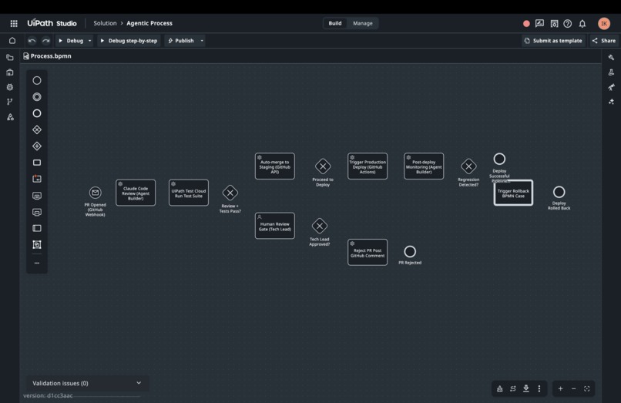Expand the Validation issues panel
Viewport: 621px width, 403px height.
pos(87,383)
